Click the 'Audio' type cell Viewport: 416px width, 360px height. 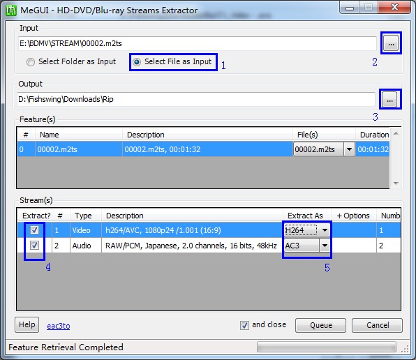pos(86,246)
